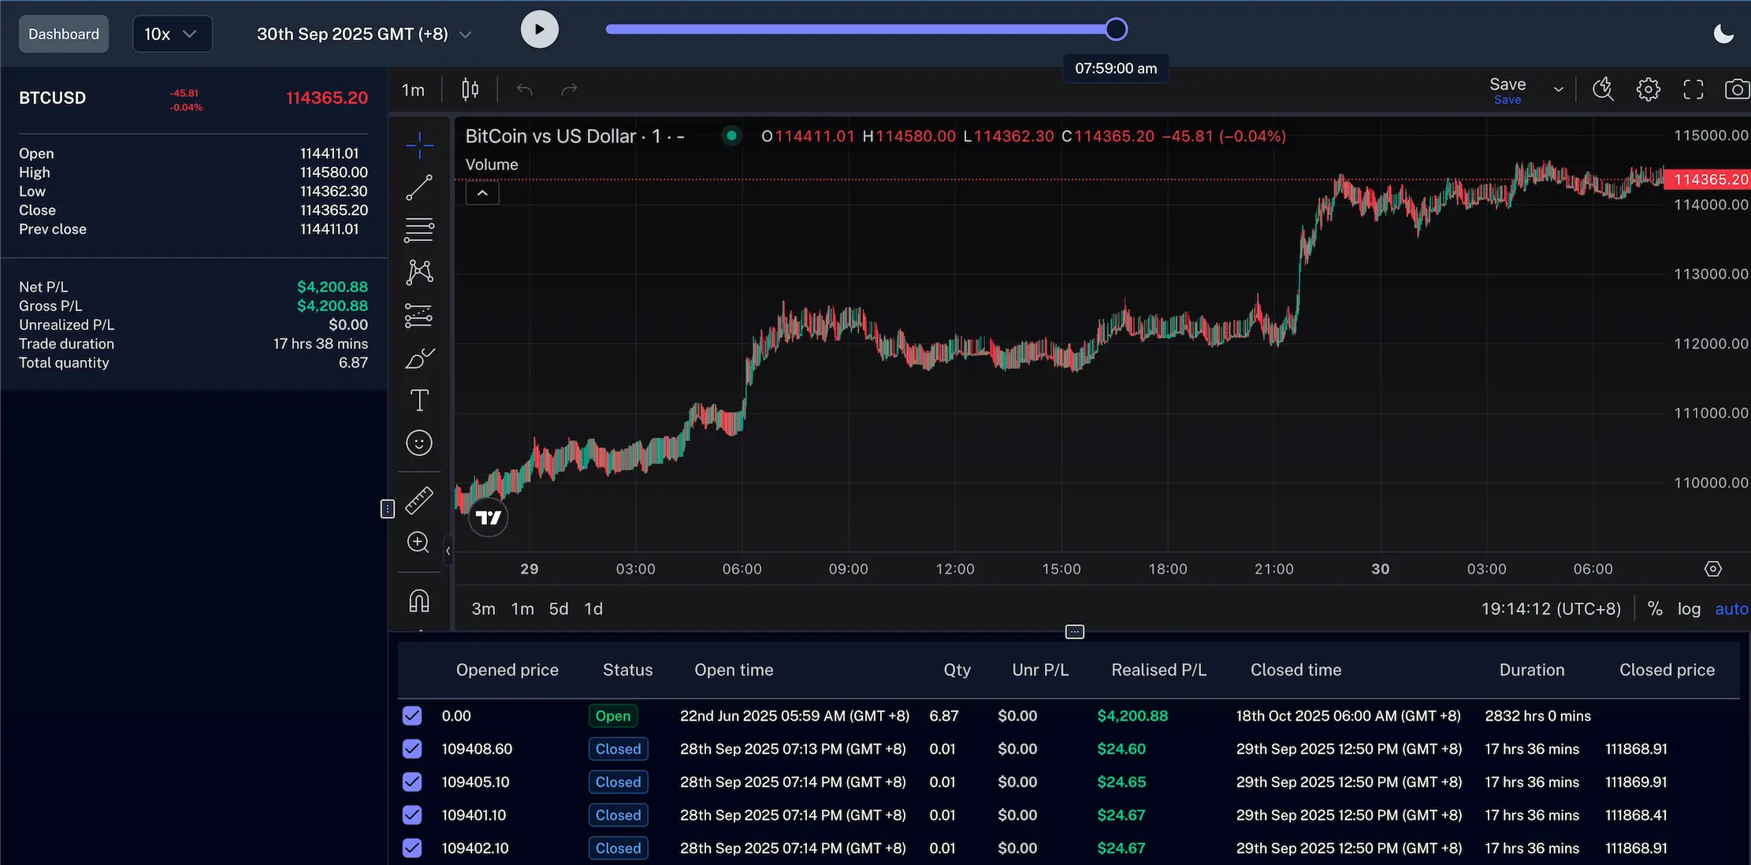The width and height of the screenshot is (1751, 865).
Task: Open chart settings with the gear icon
Action: (x=1648, y=89)
